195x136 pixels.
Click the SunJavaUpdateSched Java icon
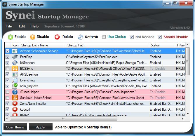click(15, 98)
